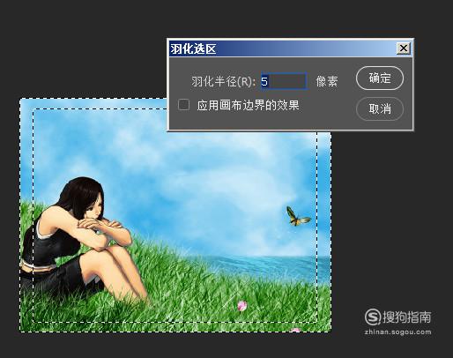Viewport: 453px width, 358px height.
Task: Click the highlighted value 5 in field
Action: tap(264, 81)
